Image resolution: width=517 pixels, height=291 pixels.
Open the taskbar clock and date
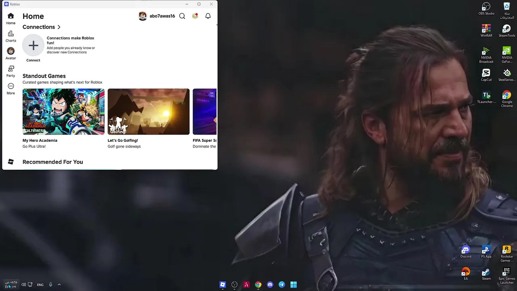coord(11,285)
